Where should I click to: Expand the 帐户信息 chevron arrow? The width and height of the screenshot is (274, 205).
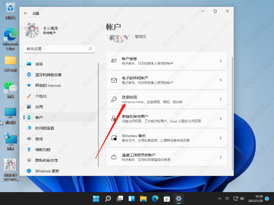click(x=220, y=61)
